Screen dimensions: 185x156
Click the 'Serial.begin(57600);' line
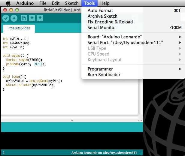24,60
